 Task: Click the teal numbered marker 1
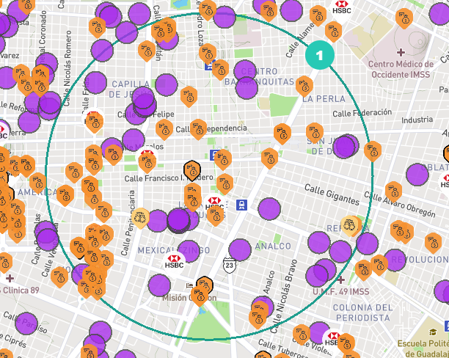pyautogui.click(x=320, y=55)
